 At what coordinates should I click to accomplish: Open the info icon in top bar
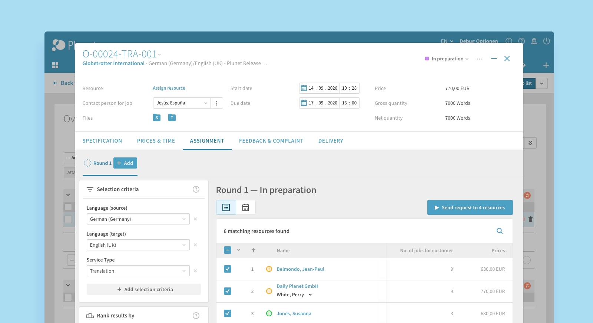(509, 41)
